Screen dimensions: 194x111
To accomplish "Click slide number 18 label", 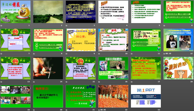I will pos(191,82).
